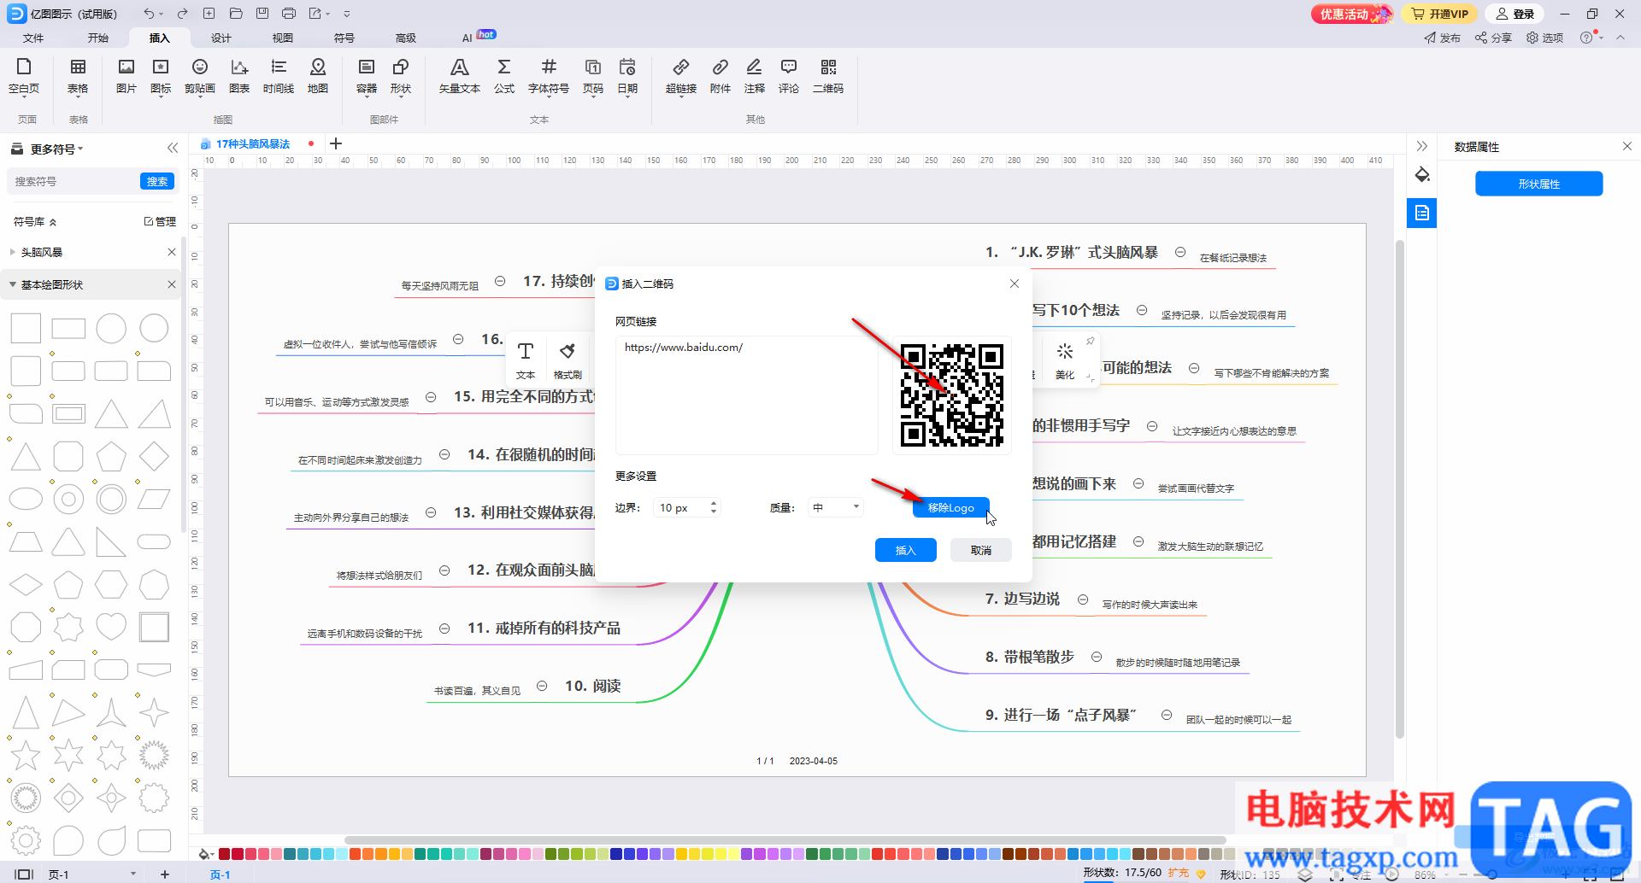
Task: Insert vector text (矢量文本)
Action: coord(460,76)
